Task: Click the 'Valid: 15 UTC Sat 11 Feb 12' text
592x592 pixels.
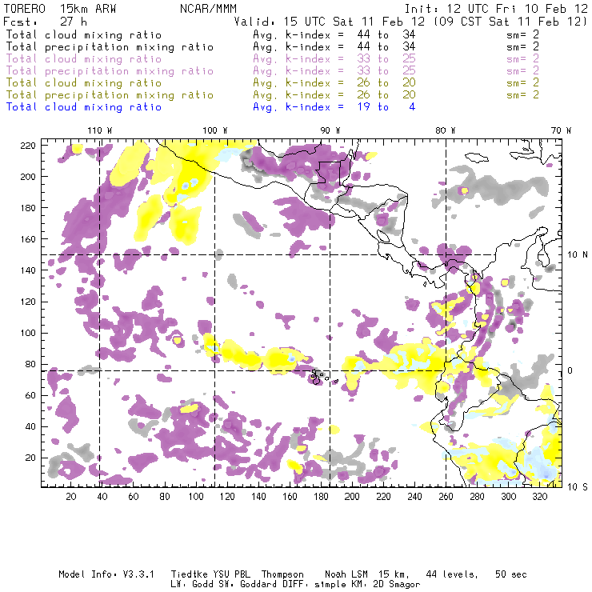Action: 330,22
